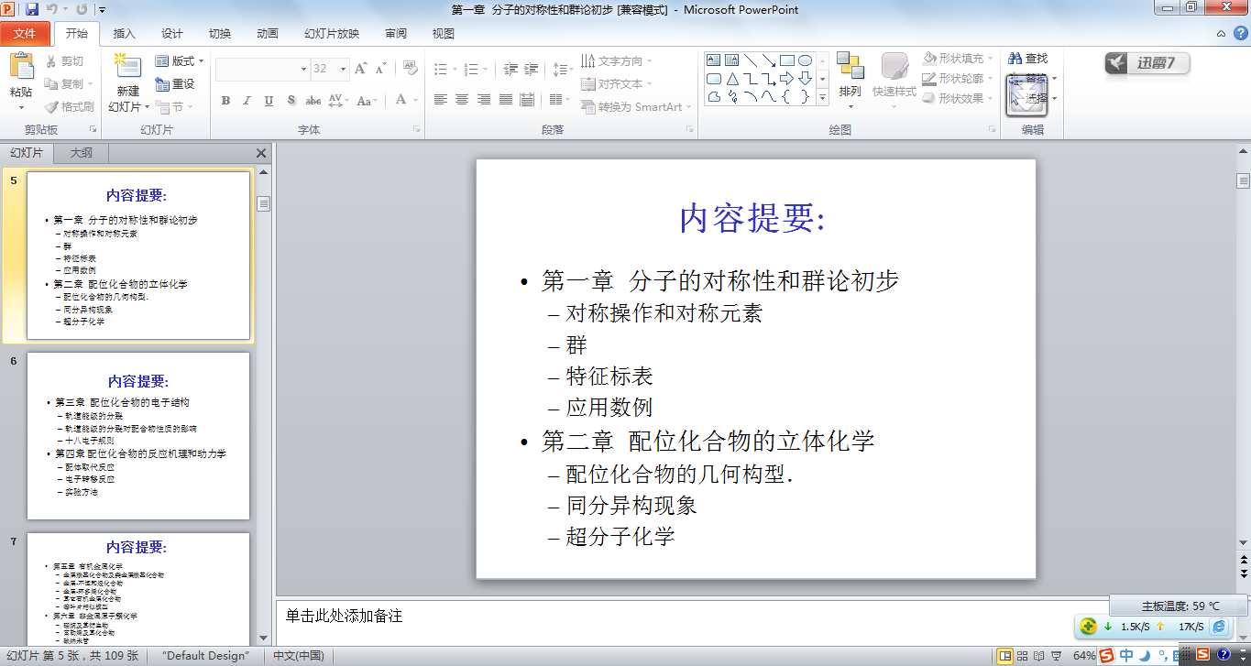
Task: Select the text box shape in gallery
Action: [x=714, y=60]
